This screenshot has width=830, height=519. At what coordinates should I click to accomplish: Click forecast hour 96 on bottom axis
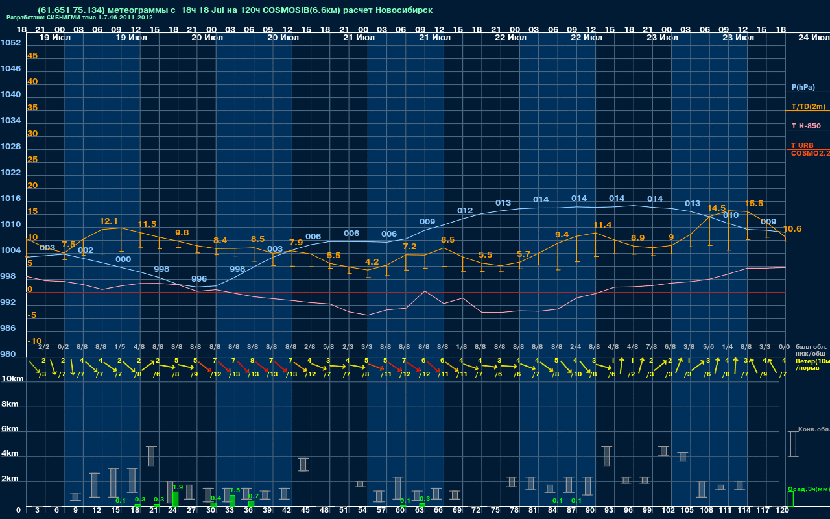(628, 511)
